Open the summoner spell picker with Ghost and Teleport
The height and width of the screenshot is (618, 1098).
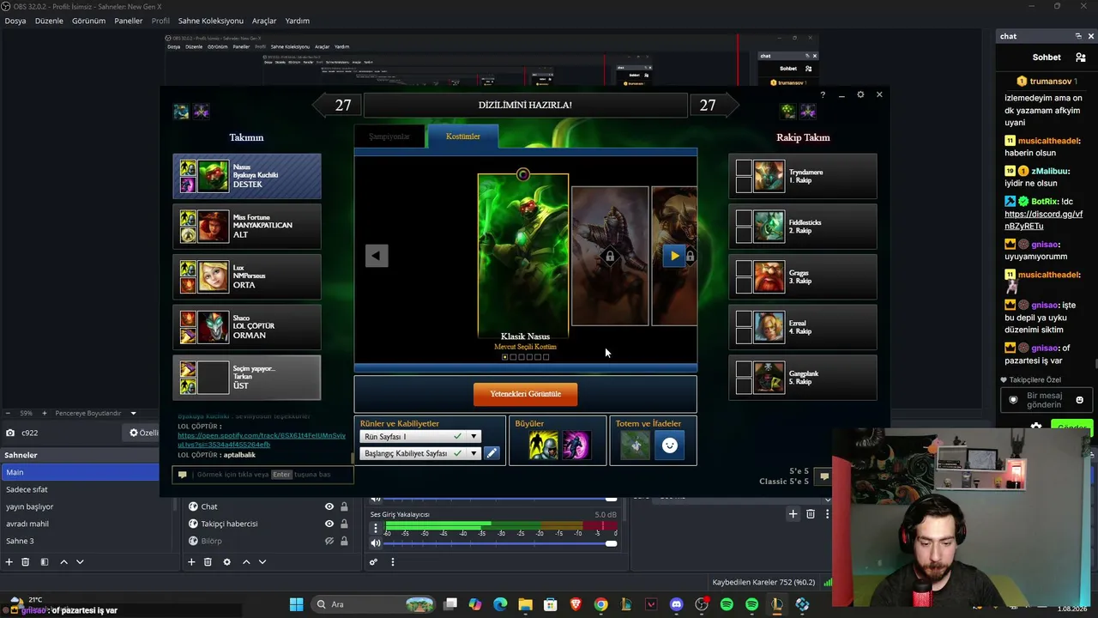[559, 445]
